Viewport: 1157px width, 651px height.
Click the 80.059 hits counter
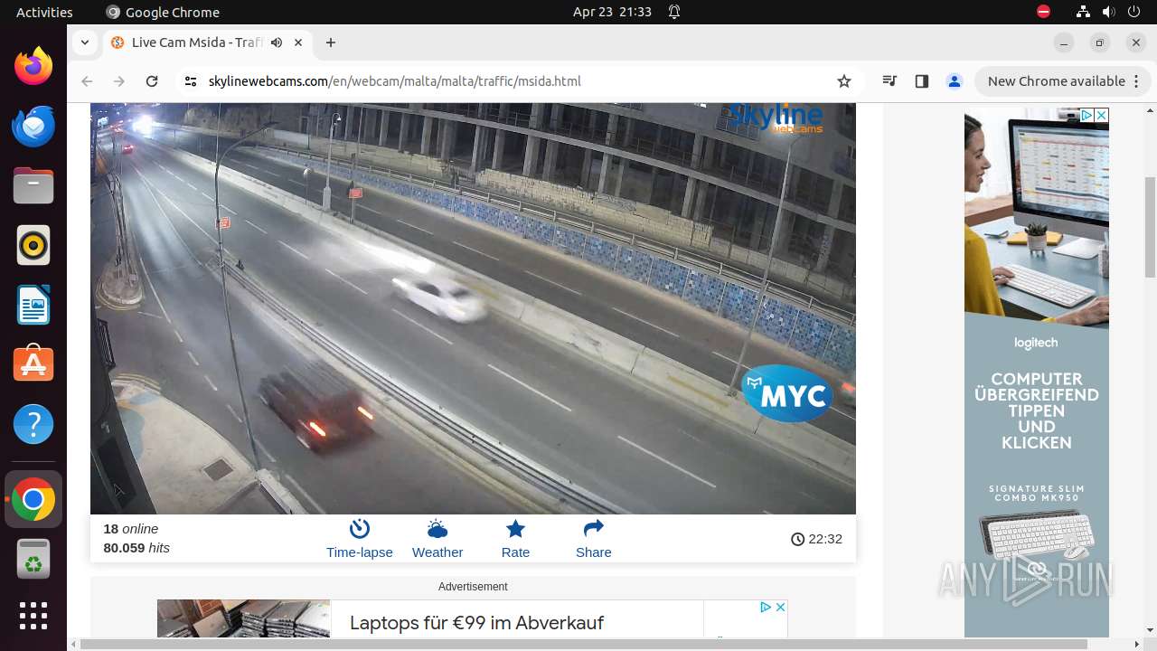click(136, 548)
